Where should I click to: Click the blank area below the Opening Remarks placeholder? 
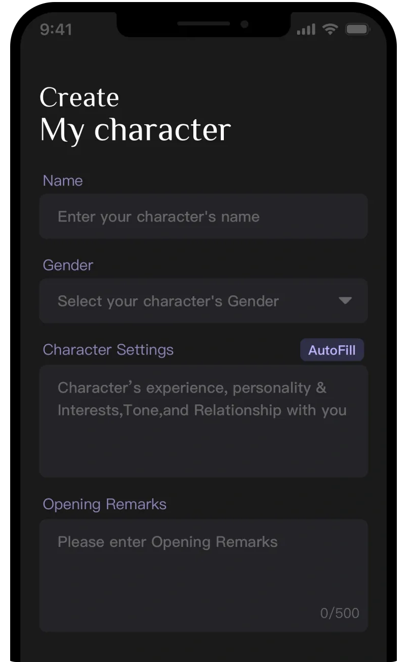point(178,586)
